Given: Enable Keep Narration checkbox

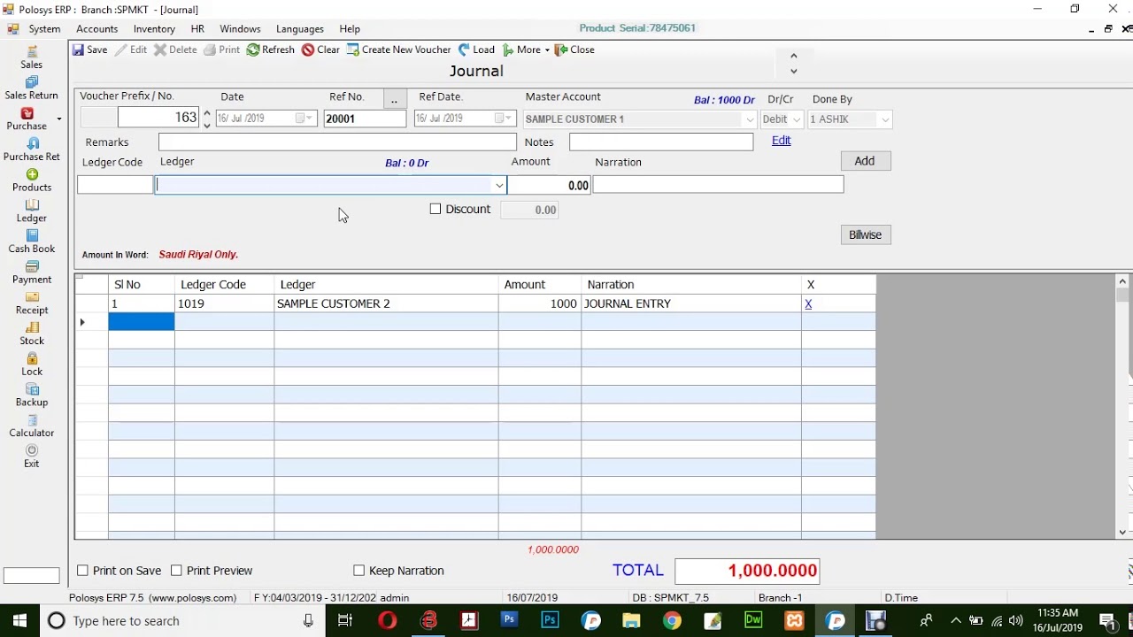Looking at the screenshot, I should (x=358, y=571).
